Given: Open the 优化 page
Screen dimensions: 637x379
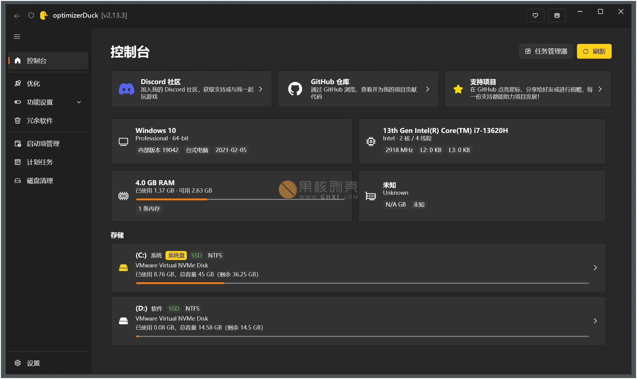Looking at the screenshot, I should 48,83.
